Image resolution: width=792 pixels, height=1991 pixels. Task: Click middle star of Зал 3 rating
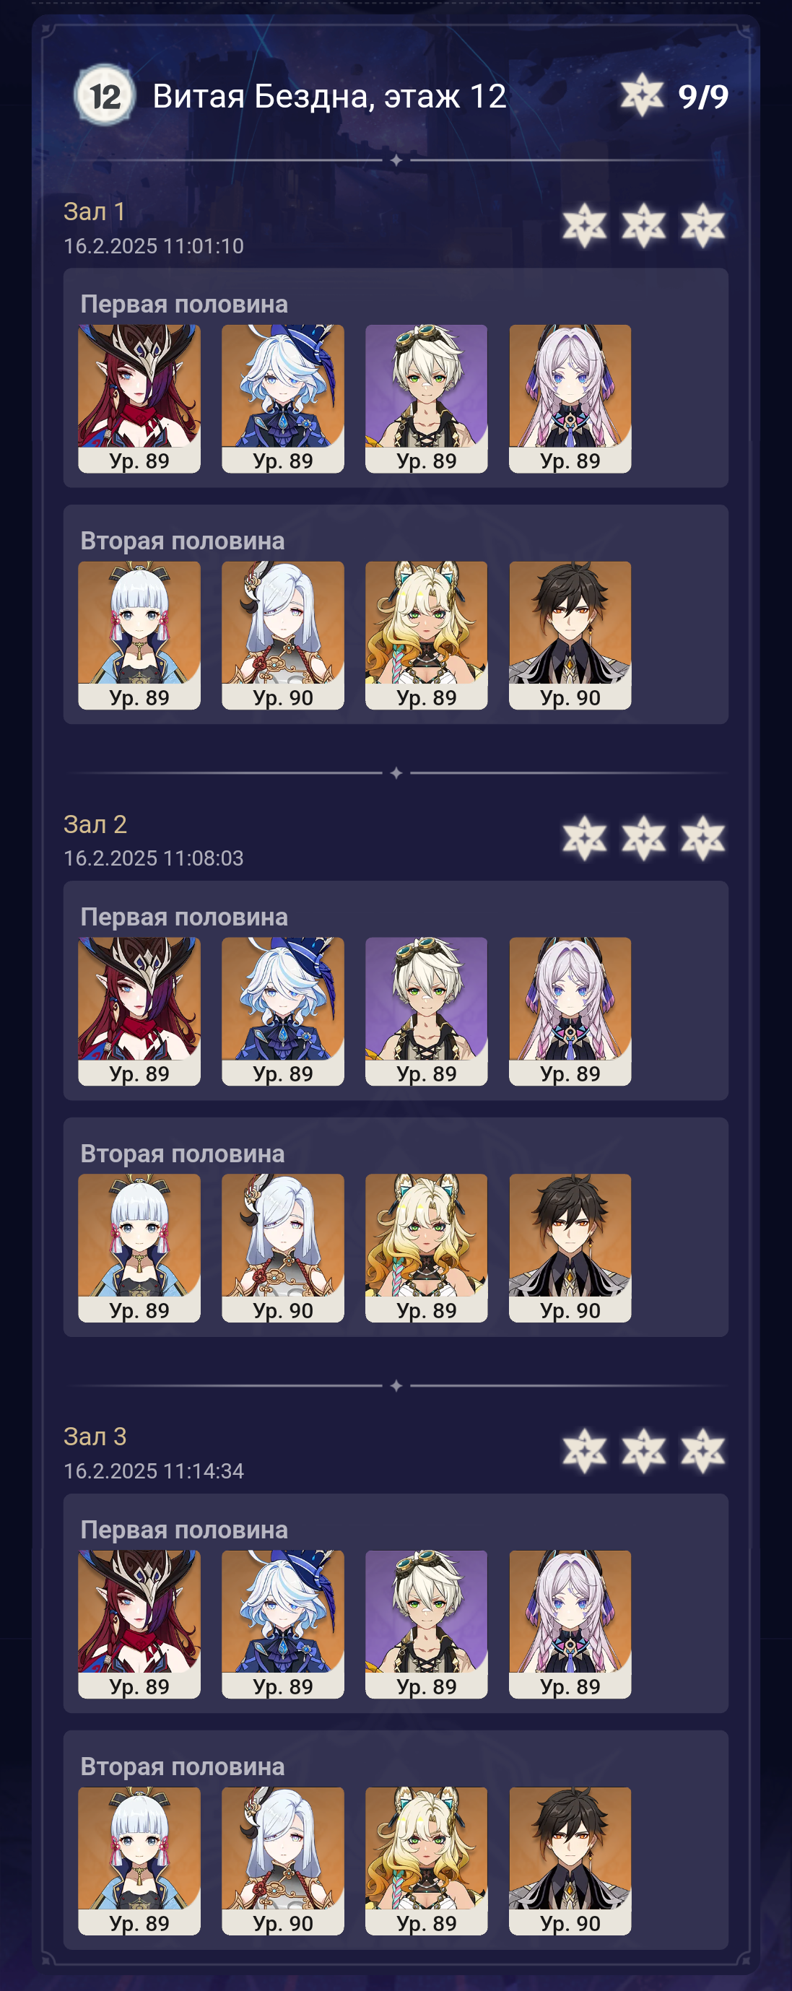(644, 1451)
